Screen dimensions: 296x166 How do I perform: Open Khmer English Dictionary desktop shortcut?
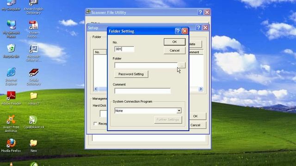click(34, 7)
